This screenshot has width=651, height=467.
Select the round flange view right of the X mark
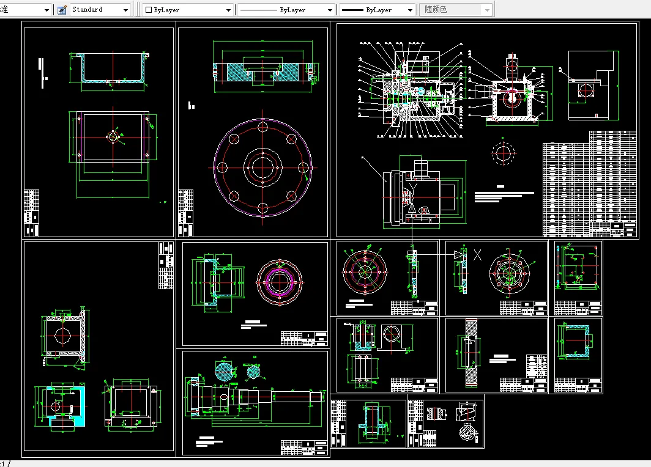(x=509, y=273)
